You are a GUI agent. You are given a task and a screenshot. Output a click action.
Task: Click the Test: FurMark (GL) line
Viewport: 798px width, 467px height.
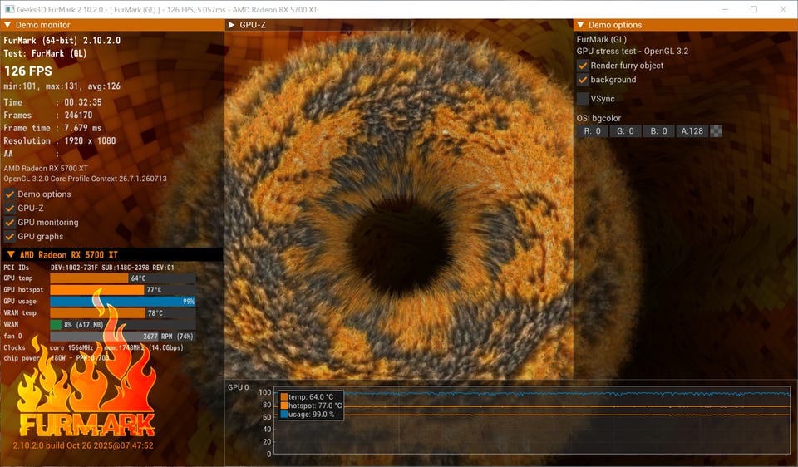pos(45,53)
